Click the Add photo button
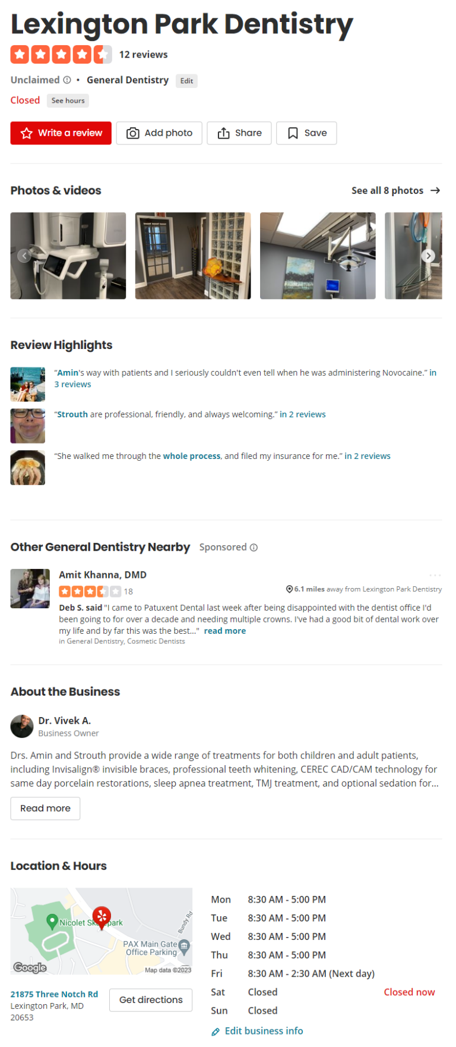The image size is (456, 1047). coord(159,133)
